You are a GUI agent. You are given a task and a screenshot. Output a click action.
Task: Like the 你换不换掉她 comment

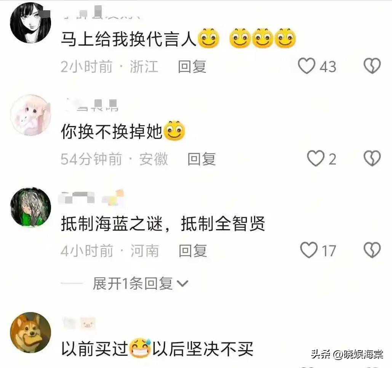pos(316,158)
